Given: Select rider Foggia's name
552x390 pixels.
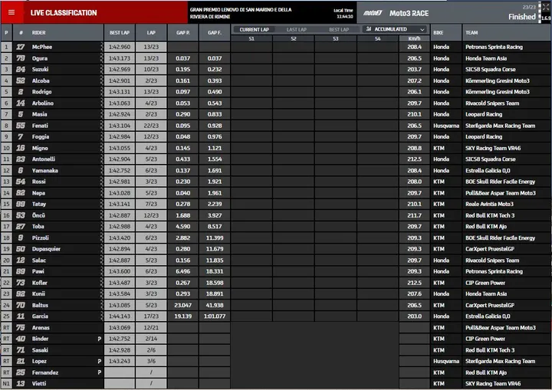Looking at the screenshot, I should [x=41, y=136].
